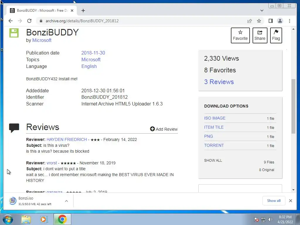300x225 pixels.
Task: Click the Chrome taskbar icon
Action: pyautogui.click(x=62, y=219)
